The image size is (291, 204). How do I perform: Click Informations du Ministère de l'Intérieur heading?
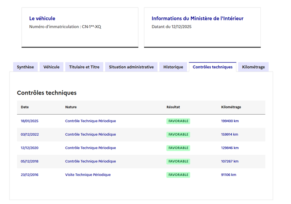click(198, 19)
